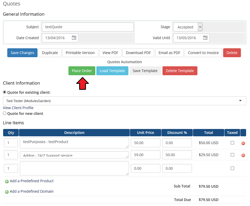The height and width of the screenshot is (206, 250).
Task: Open the Date Created calendar picker icon
Action: point(74,38)
